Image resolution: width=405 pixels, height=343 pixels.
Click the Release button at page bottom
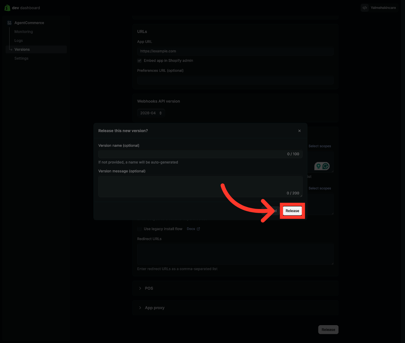pos(328,330)
